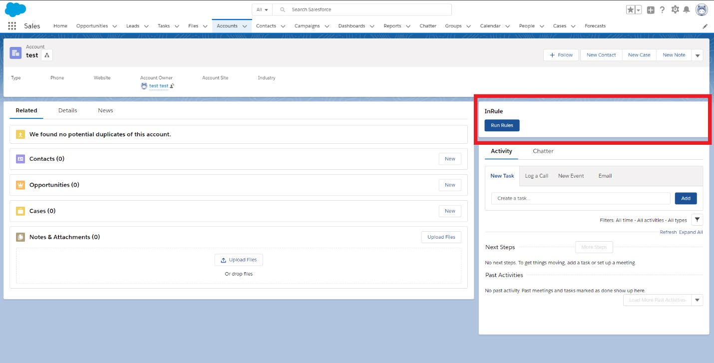This screenshot has height=363, width=714.
Task: Click the Add task button
Action: click(x=686, y=198)
